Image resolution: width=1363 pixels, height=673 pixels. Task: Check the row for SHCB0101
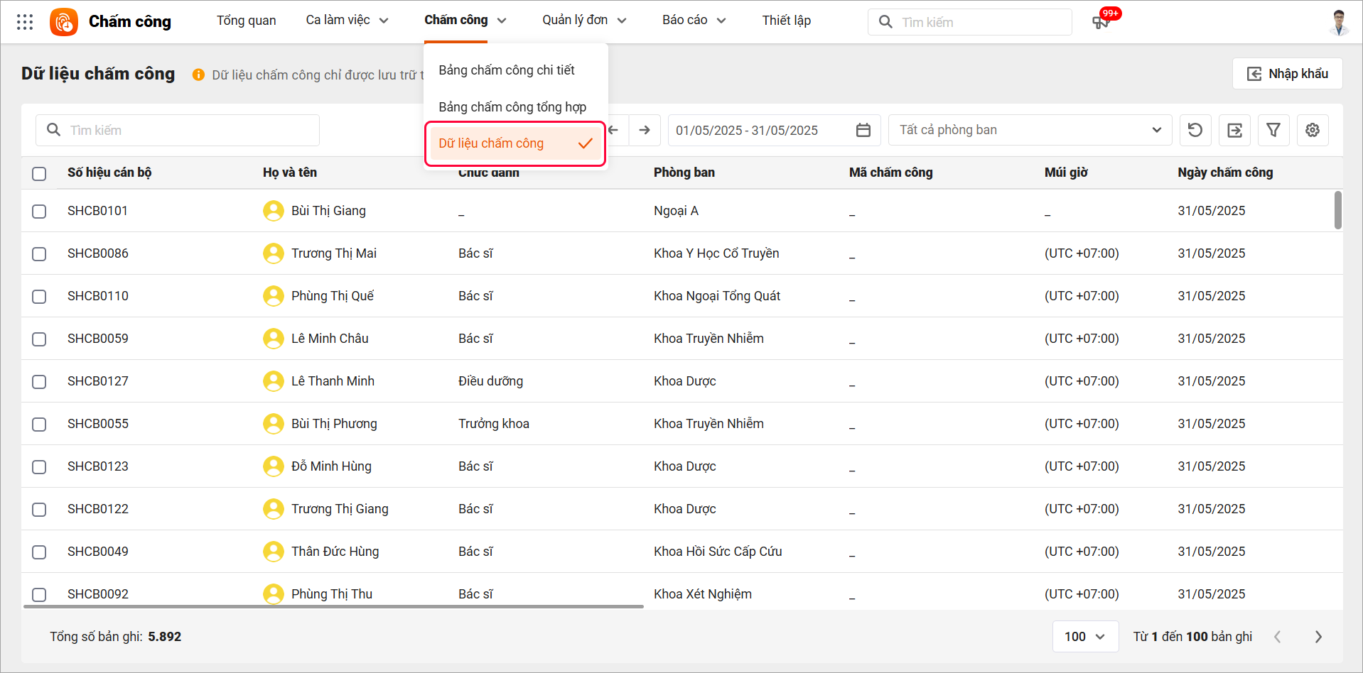pyautogui.click(x=39, y=212)
